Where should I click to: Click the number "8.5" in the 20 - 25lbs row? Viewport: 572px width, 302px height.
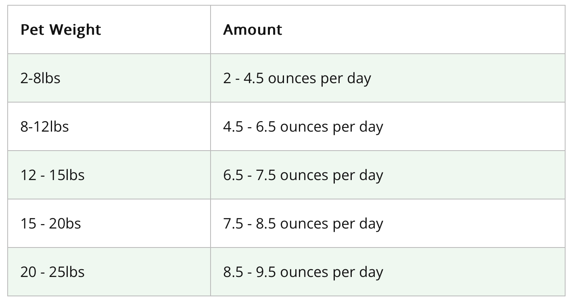[x=233, y=272]
